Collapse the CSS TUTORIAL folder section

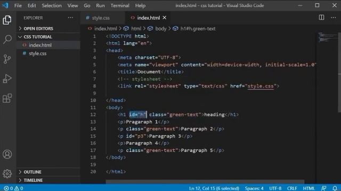click(48, 37)
